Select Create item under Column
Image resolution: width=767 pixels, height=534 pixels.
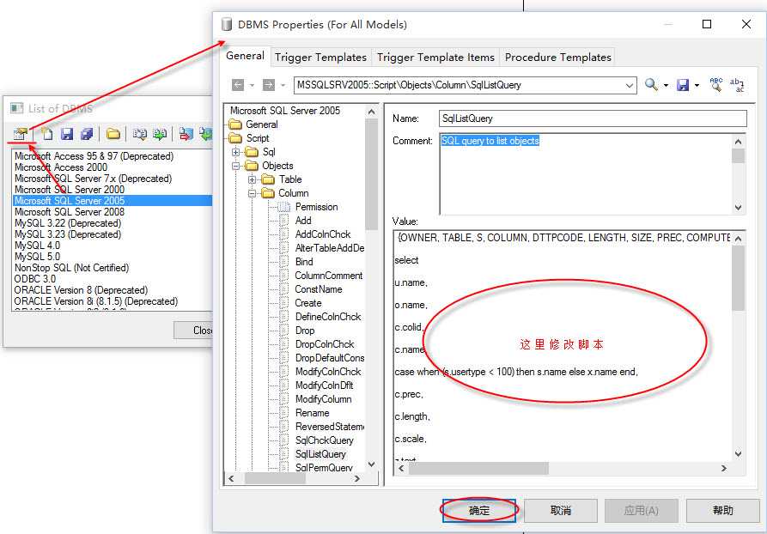[308, 303]
